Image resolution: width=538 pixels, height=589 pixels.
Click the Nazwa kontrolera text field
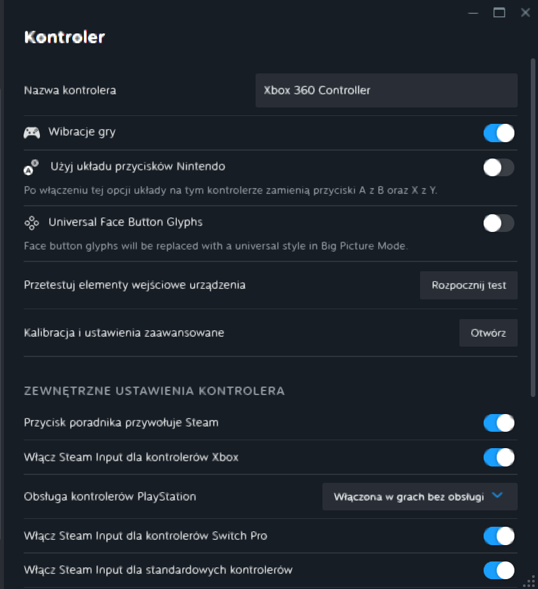click(x=386, y=90)
